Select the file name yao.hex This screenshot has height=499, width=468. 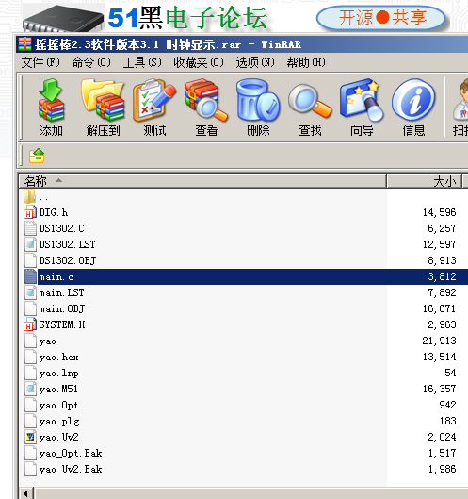pos(58,358)
